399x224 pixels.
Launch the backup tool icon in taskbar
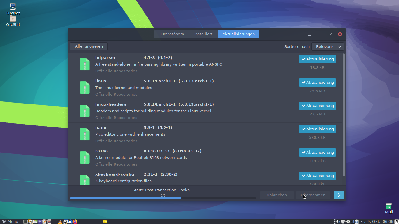tap(30, 222)
